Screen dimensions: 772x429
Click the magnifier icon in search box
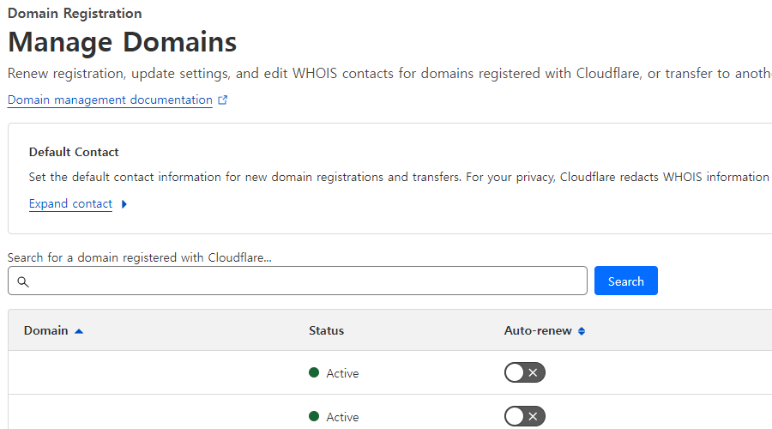pos(23,281)
